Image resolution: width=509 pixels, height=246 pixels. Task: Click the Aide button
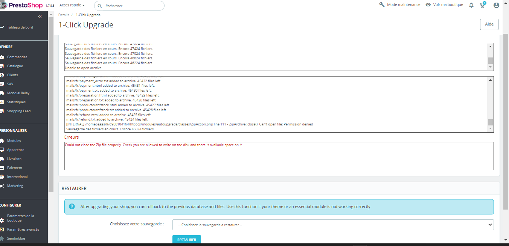point(489,24)
